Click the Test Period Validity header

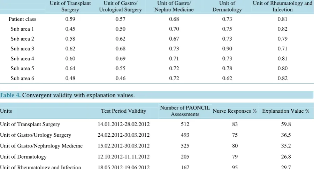pyautogui.click(x=124, y=111)
